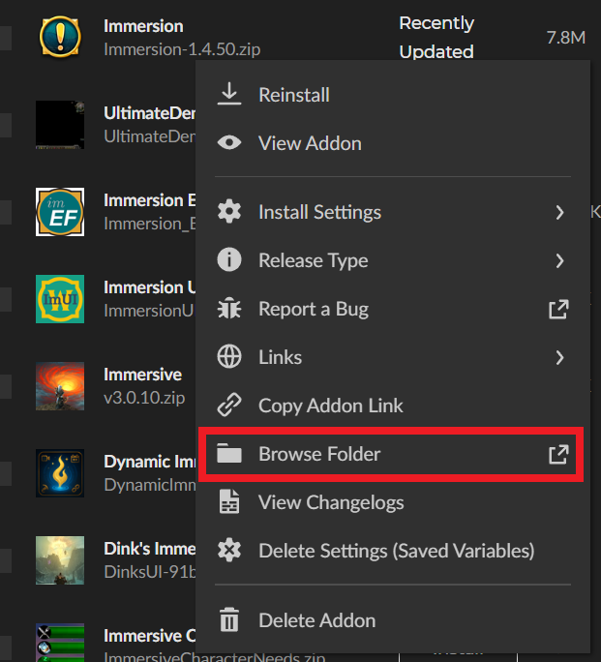The height and width of the screenshot is (662, 601).
Task: Click the Dynamic Imm flame addon thumbnail
Action: point(60,472)
